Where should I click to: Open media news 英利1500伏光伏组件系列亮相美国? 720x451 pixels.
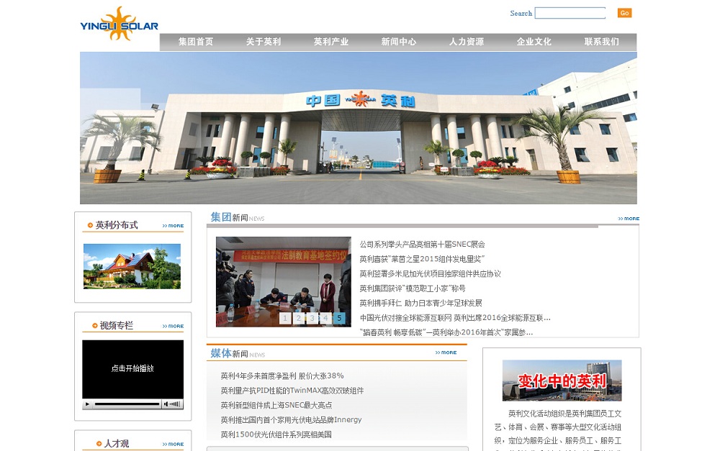pyautogui.click(x=276, y=434)
